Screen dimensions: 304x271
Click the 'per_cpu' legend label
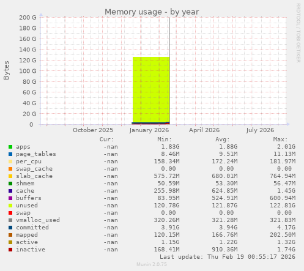tap(29, 161)
